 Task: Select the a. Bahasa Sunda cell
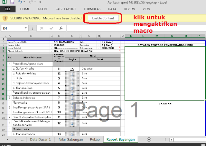point(33,134)
